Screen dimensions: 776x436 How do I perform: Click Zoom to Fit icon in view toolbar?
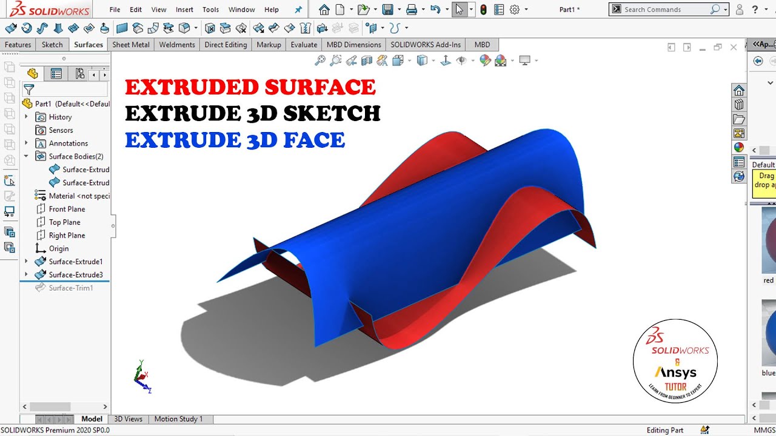pos(320,60)
